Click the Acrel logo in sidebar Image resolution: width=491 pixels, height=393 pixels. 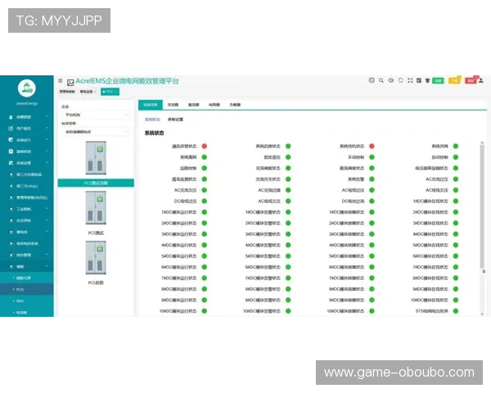pyautogui.click(x=26, y=88)
